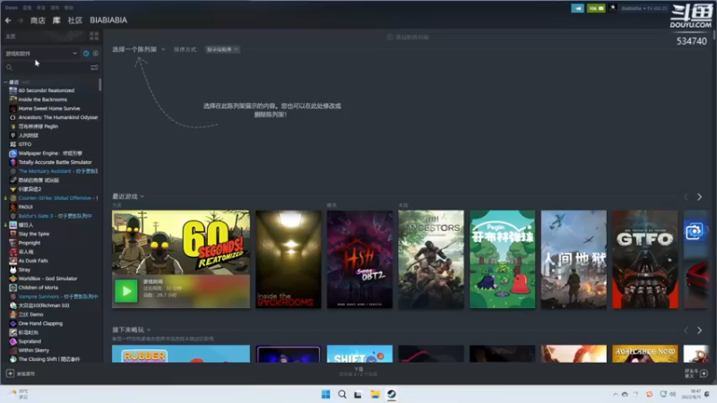Viewport: 717px width, 403px height.
Task: Open the advanced filter settings icon
Action: click(94, 68)
